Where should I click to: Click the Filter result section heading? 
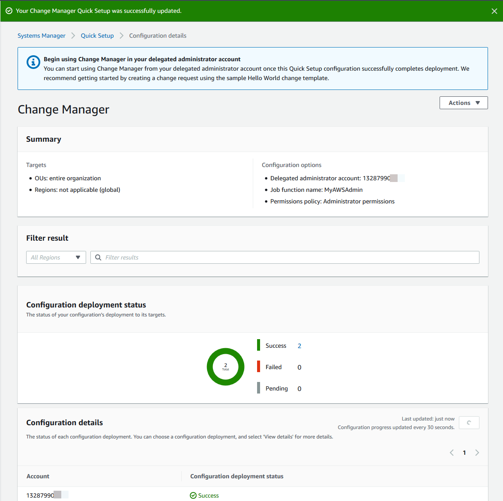click(x=47, y=238)
